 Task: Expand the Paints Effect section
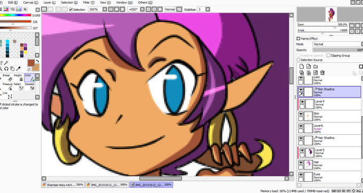pyautogui.click(x=298, y=38)
